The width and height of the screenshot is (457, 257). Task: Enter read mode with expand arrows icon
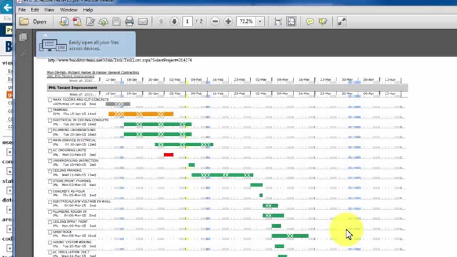coord(342,21)
